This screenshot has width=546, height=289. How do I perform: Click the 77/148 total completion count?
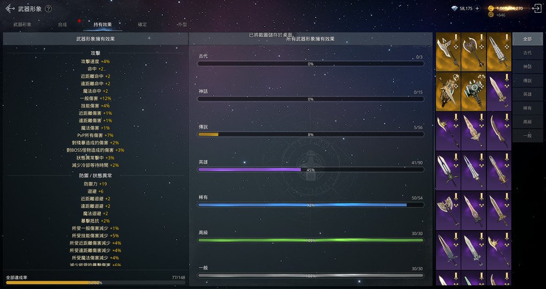click(178, 278)
